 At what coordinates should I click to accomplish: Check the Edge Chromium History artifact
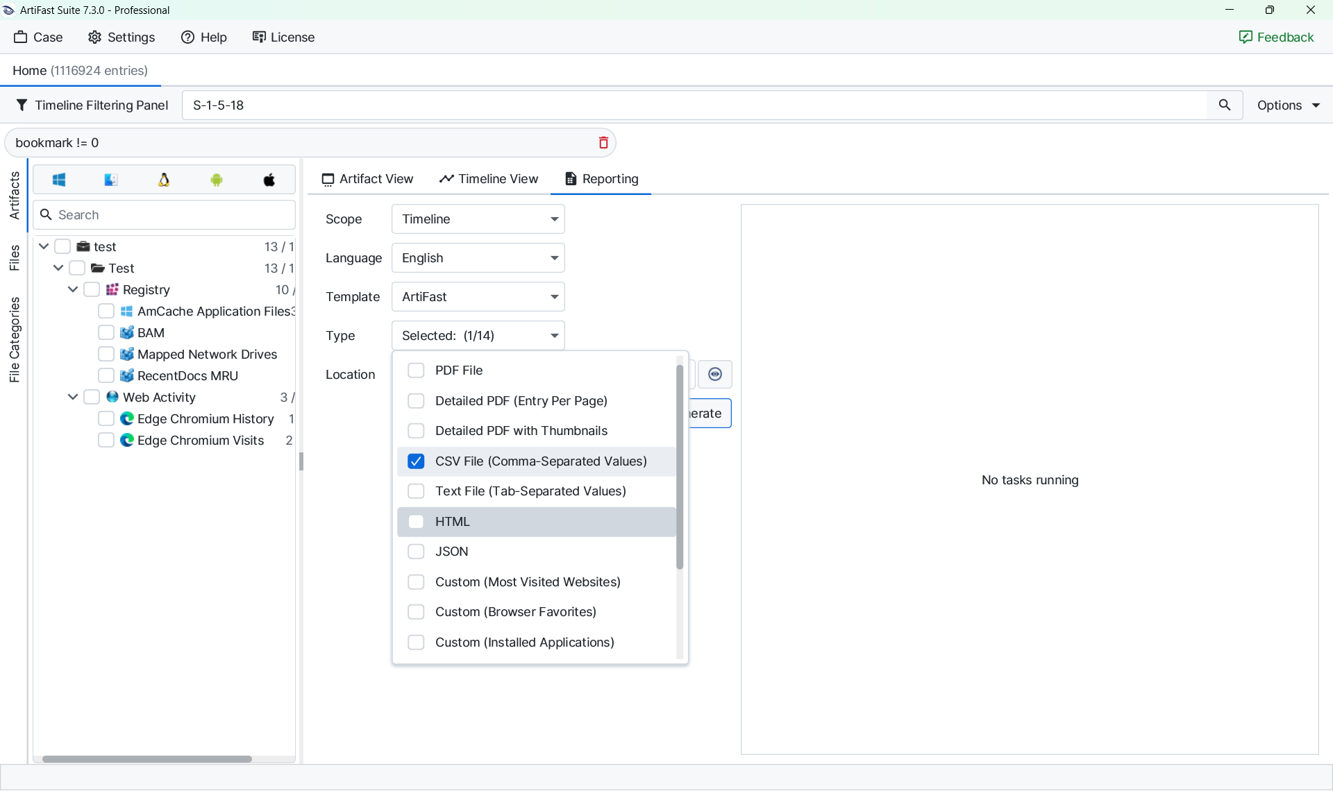pyautogui.click(x=106, y=419)
